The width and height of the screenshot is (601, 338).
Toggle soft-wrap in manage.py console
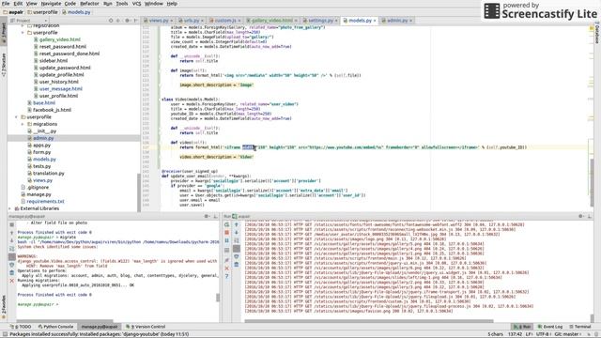tap(12, 249)
